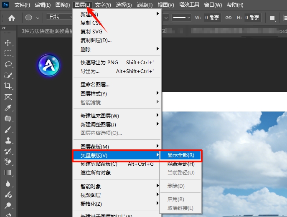Select the Eraser tool

pos(8,162)
